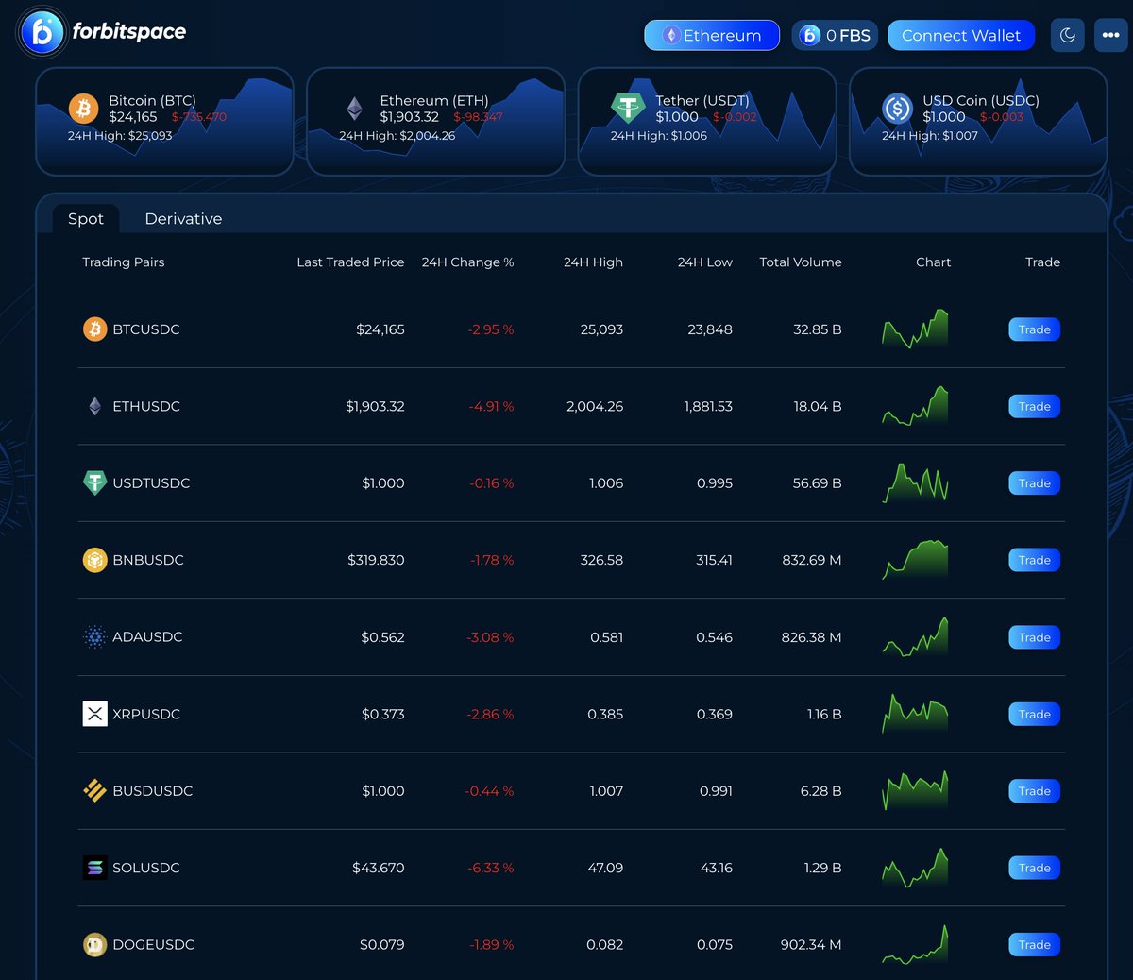Open the ETHUSDC mini chart

pyautogui.click(x=915, y=406)
